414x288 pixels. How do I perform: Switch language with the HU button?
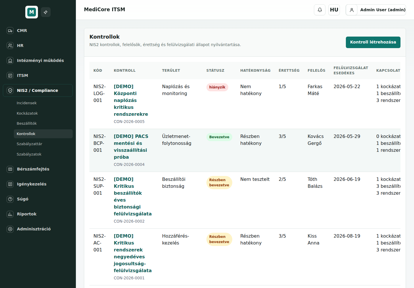334,10
